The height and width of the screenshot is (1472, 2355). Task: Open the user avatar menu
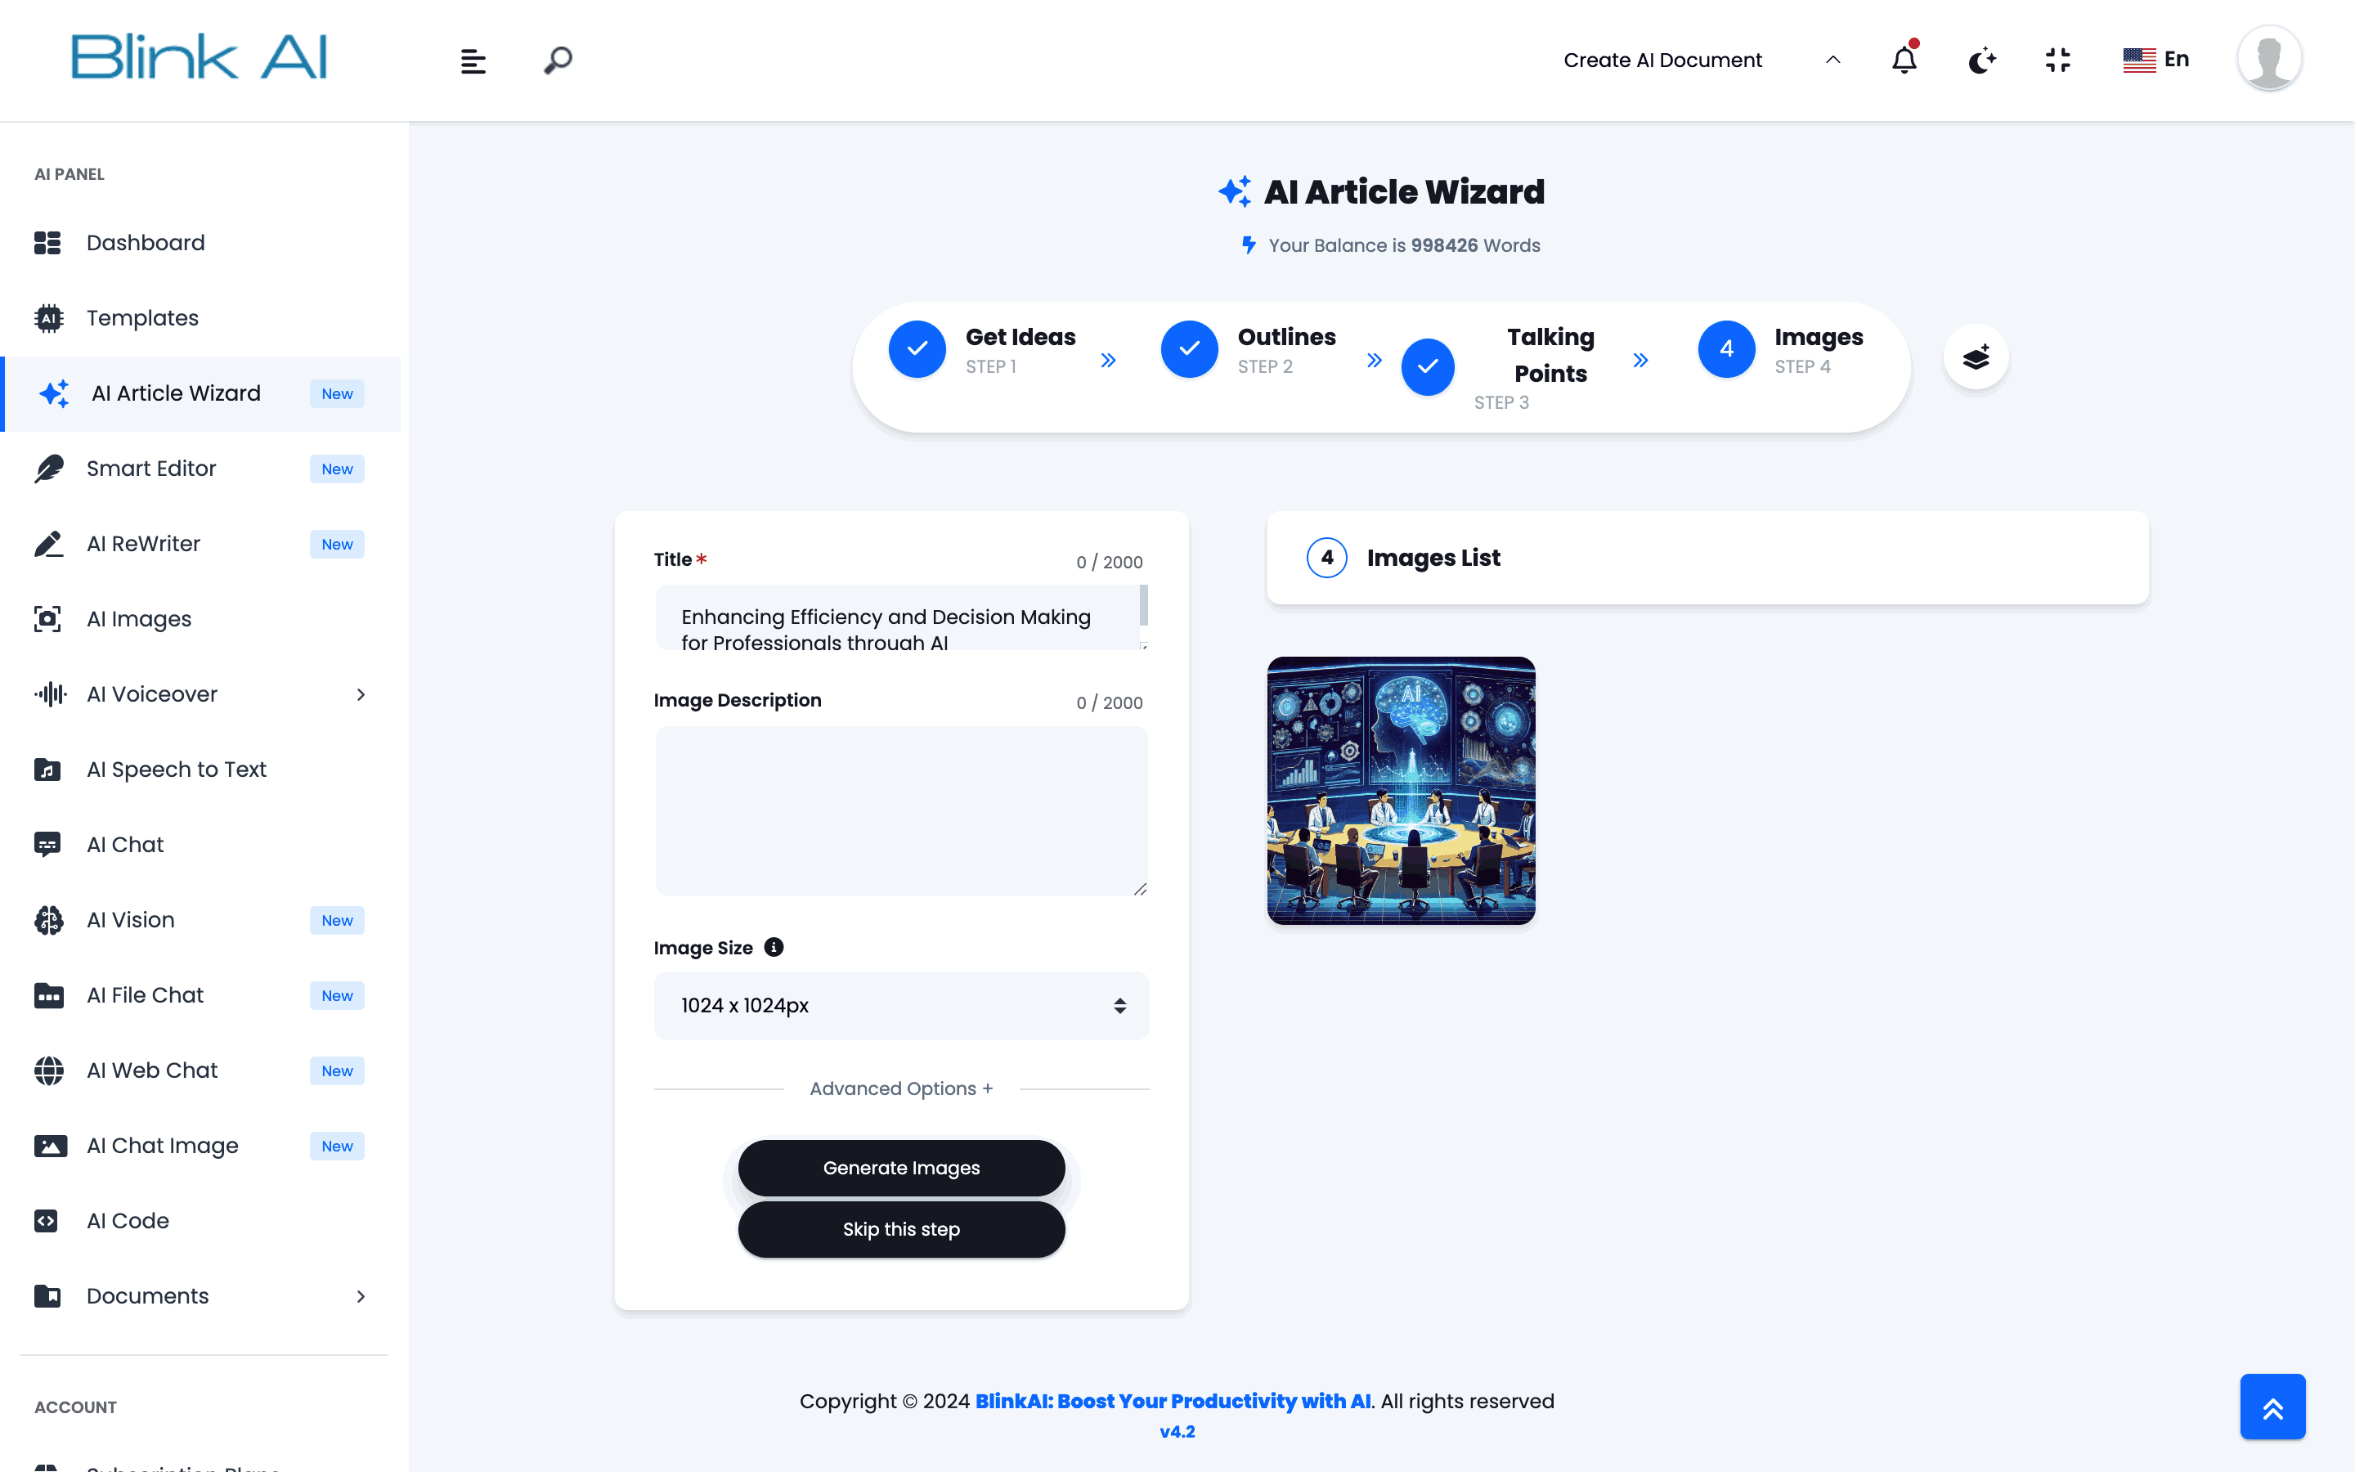pos(2269,58)
